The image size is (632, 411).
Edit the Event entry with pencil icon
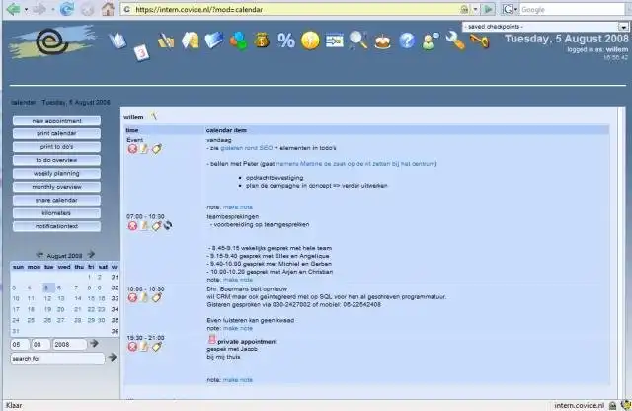click(x=144, y=149)
